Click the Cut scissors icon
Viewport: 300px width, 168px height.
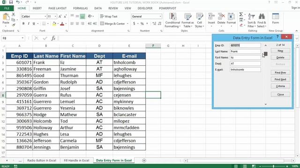tap(13, 14)
